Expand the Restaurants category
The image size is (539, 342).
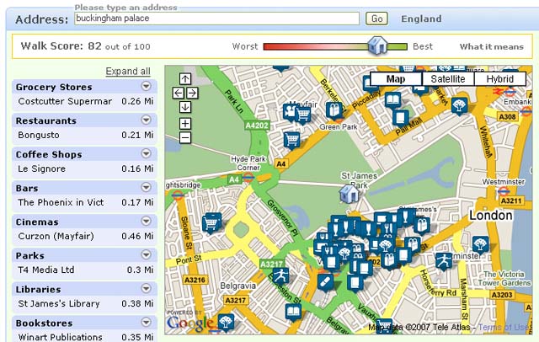click(146, 120)
